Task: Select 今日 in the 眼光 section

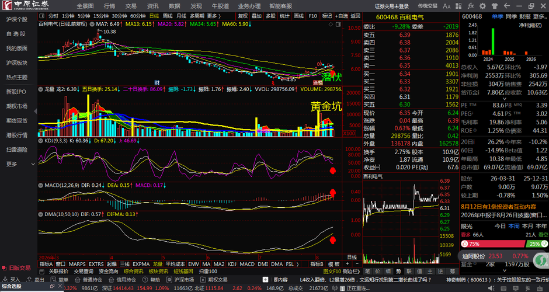Action: point(501,226)
